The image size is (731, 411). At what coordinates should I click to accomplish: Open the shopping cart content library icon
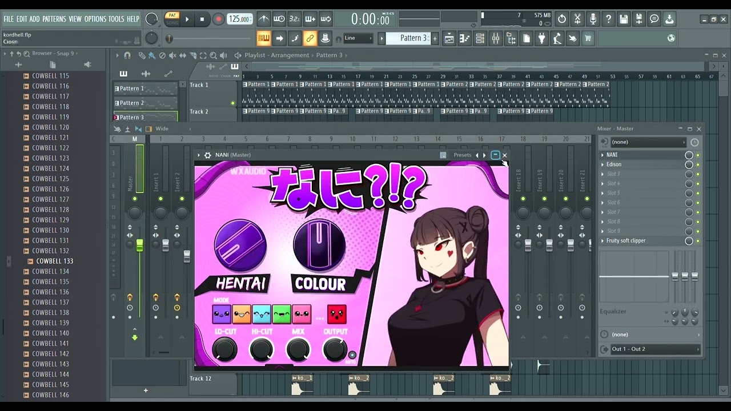coord(588,38)
